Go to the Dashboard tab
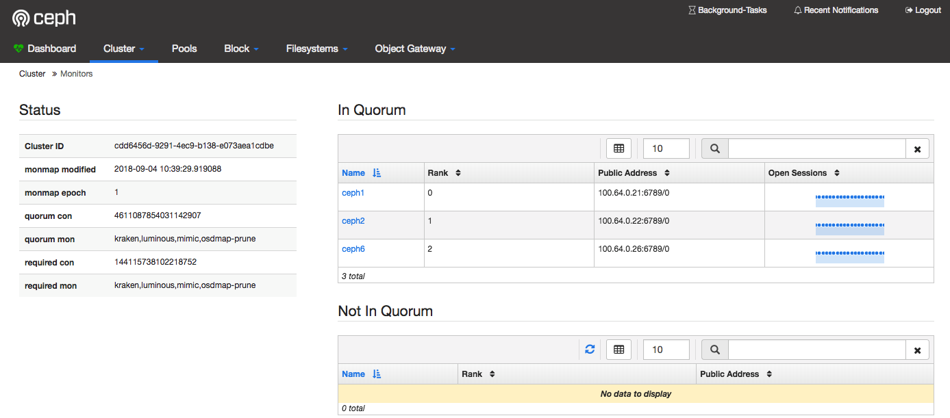 pos(45,49)
